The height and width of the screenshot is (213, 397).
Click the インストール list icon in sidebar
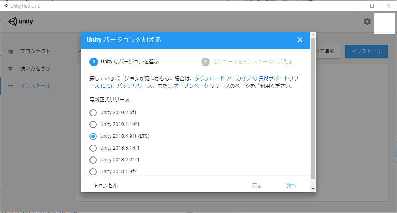click(10, 86)
